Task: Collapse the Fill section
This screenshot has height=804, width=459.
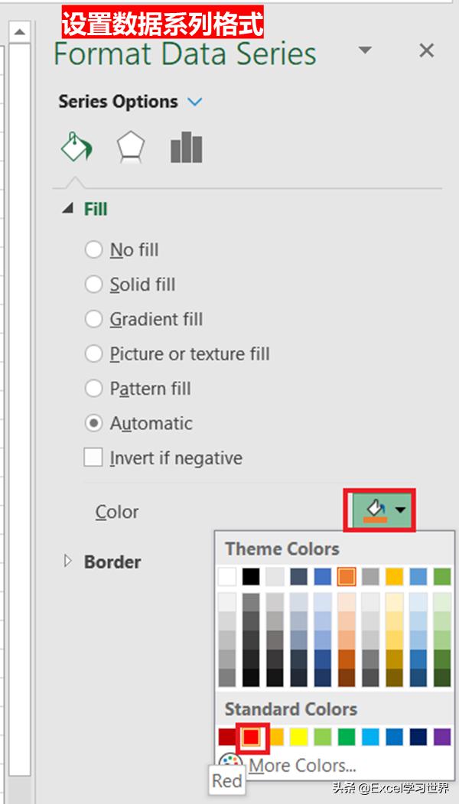Action: click(67, 209)
